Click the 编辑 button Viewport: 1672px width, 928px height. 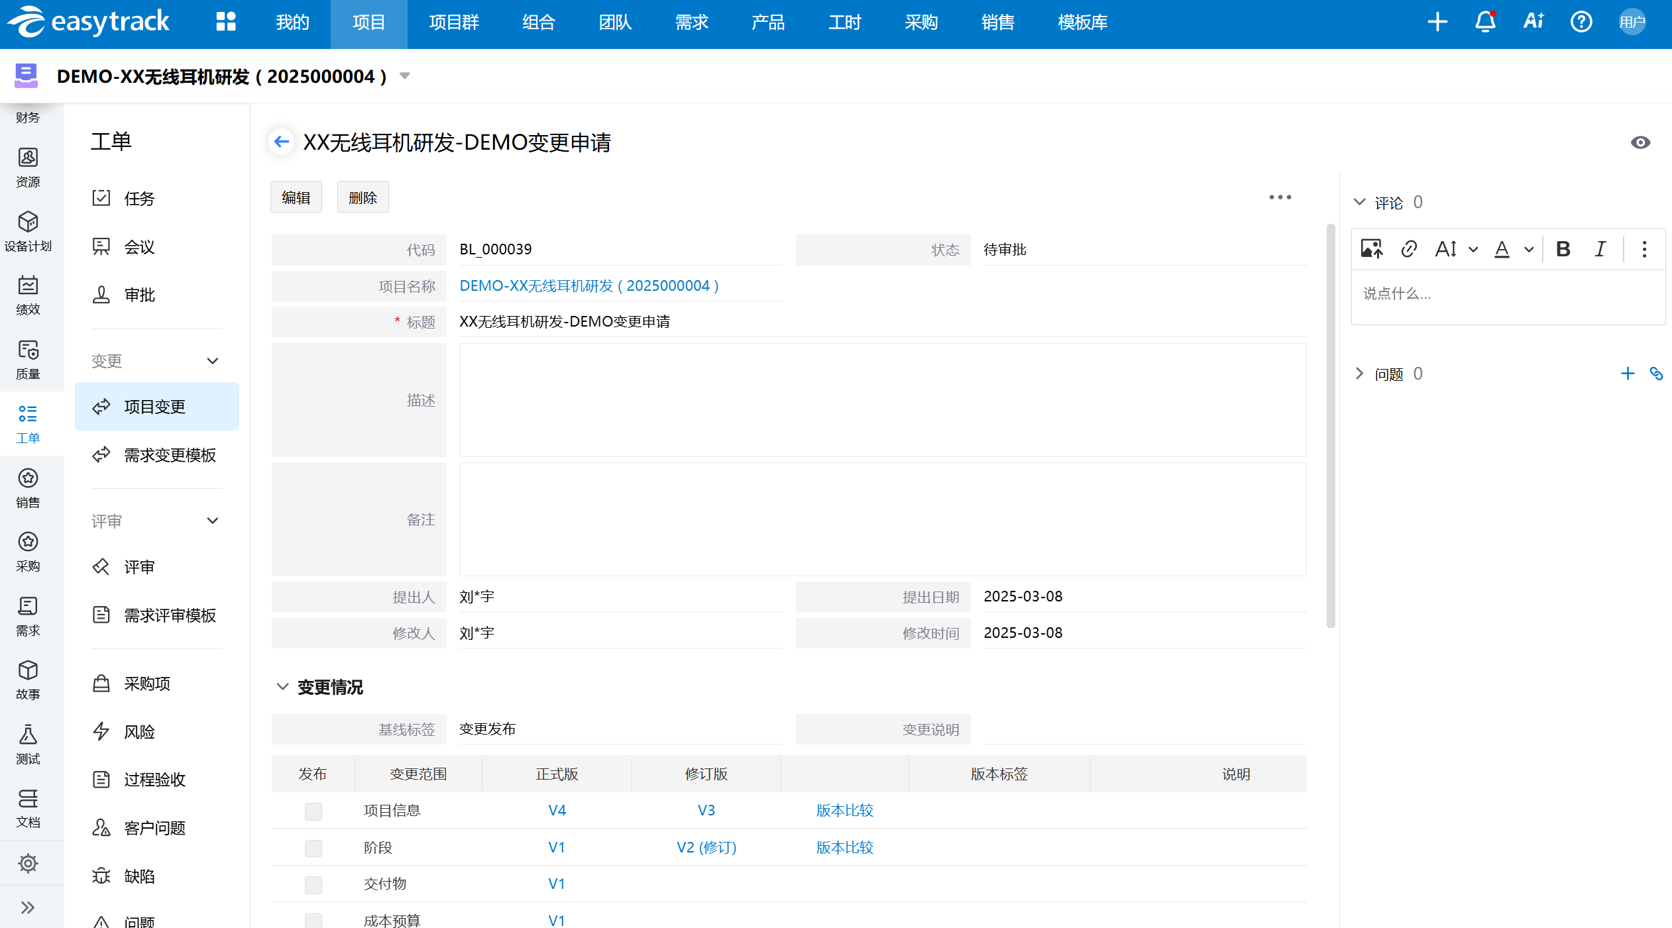[296, 197]
